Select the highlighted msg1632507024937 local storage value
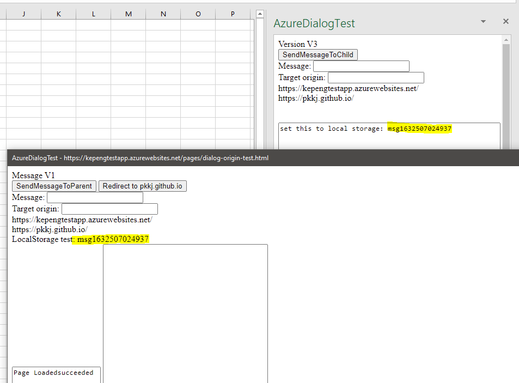Image resolution: width=519 pixels, height=383 pixels. 419,128
